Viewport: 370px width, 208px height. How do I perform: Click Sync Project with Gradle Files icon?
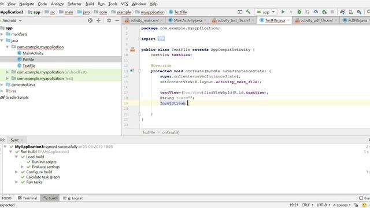click(x=342, y=12)
